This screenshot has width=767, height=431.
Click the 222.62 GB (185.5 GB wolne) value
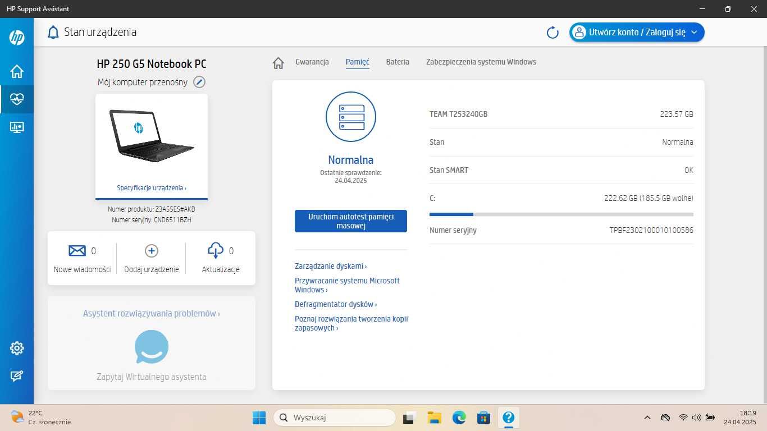[649, 198]
